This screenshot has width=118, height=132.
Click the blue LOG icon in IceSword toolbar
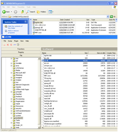coord(15,45)
